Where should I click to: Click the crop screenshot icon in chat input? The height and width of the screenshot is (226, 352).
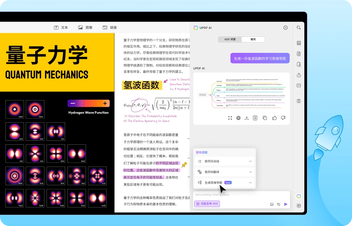(x=279, y=204)
